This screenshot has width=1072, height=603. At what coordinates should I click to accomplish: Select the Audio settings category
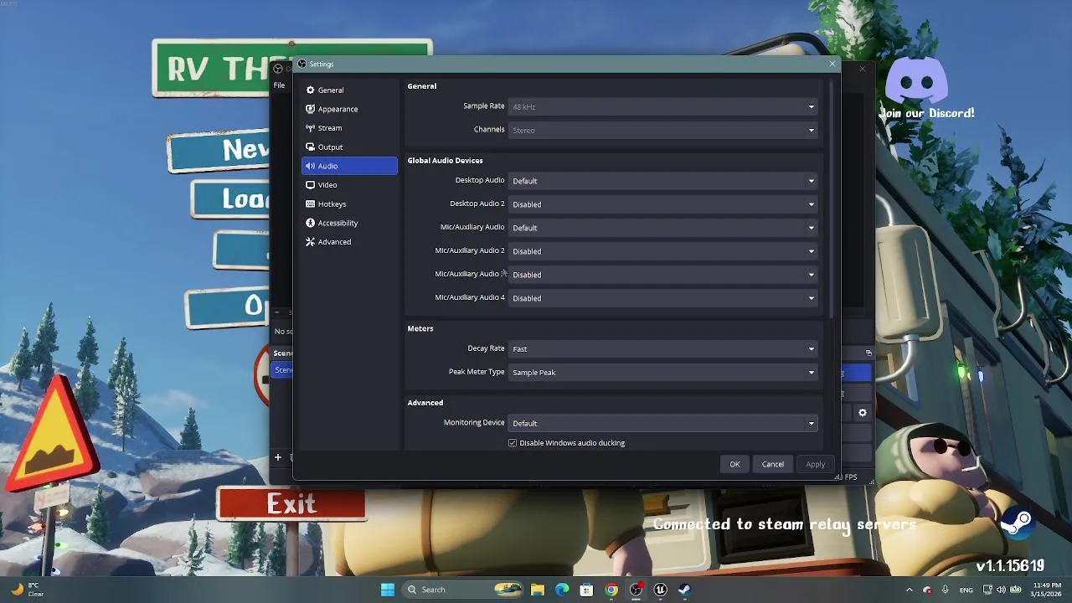(x=349, y=166)
